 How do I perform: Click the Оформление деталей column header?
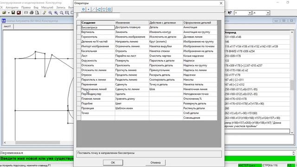[200, 23]
